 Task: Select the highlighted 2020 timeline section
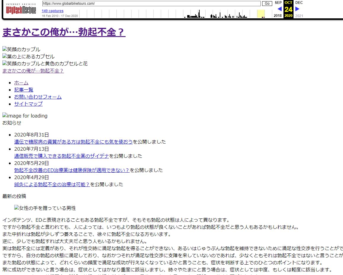coord(261,14)
